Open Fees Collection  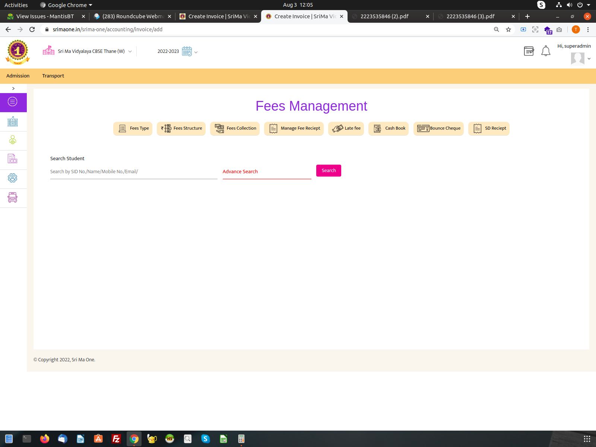coord(235,129)
